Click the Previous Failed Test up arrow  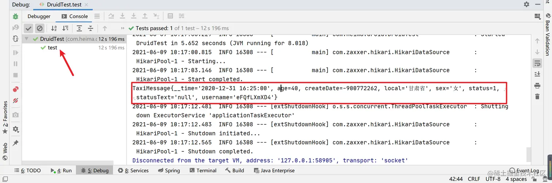pyautogui.click(x=105, y=28)
